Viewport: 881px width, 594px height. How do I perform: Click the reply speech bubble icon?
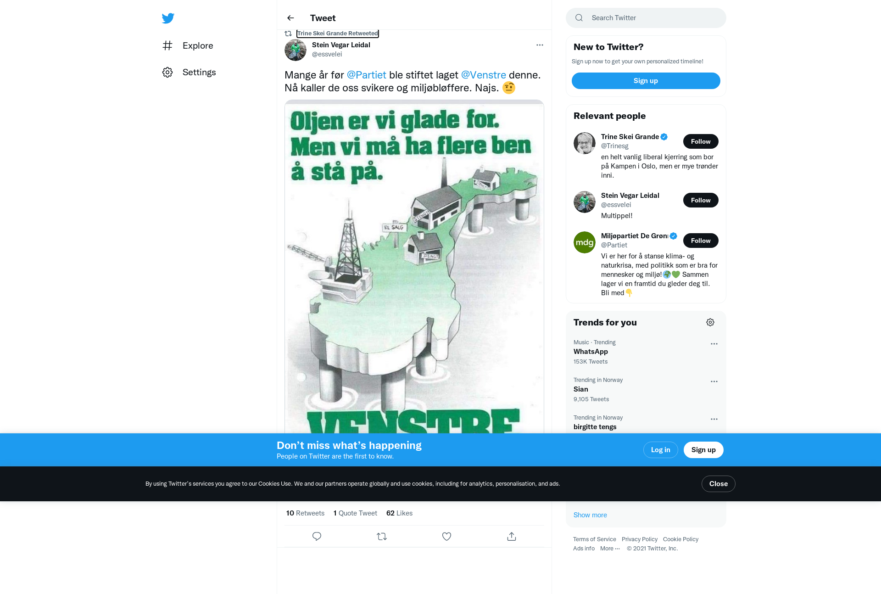pos(317,536)
